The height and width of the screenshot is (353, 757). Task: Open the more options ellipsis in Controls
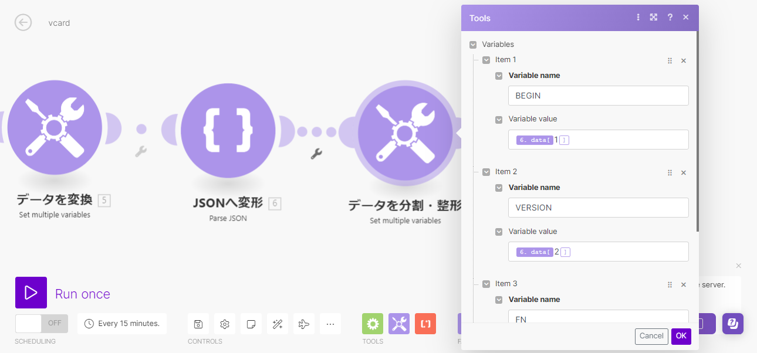click(330, 323)
